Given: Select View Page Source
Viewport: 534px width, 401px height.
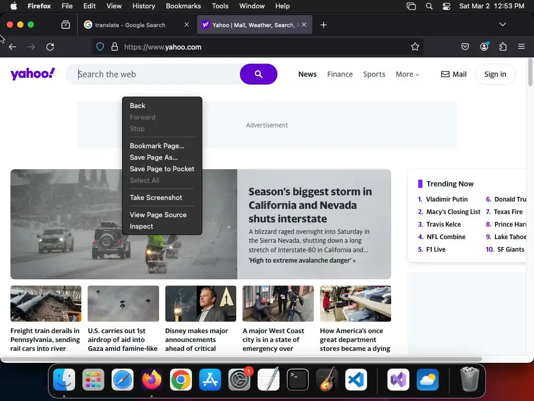Looking at the screenshot, I should tap(158, 215).
